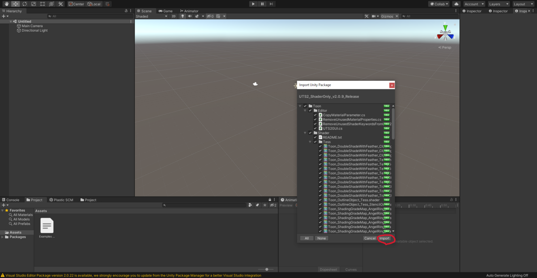Viewport: 537px width, 278px height.
Task: Toggle scene effects icon
Action: 198,16
